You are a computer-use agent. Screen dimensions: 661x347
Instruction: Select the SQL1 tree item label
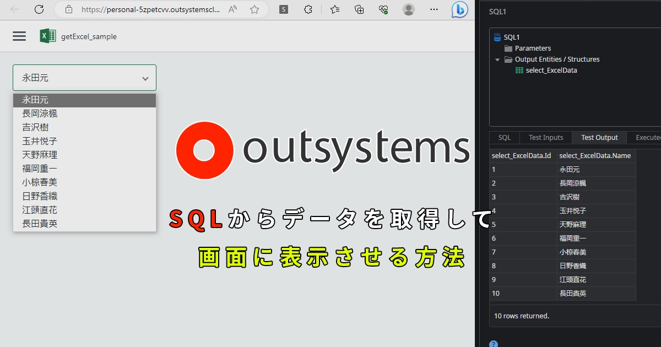pyautogui.click(x=512, y=37)
